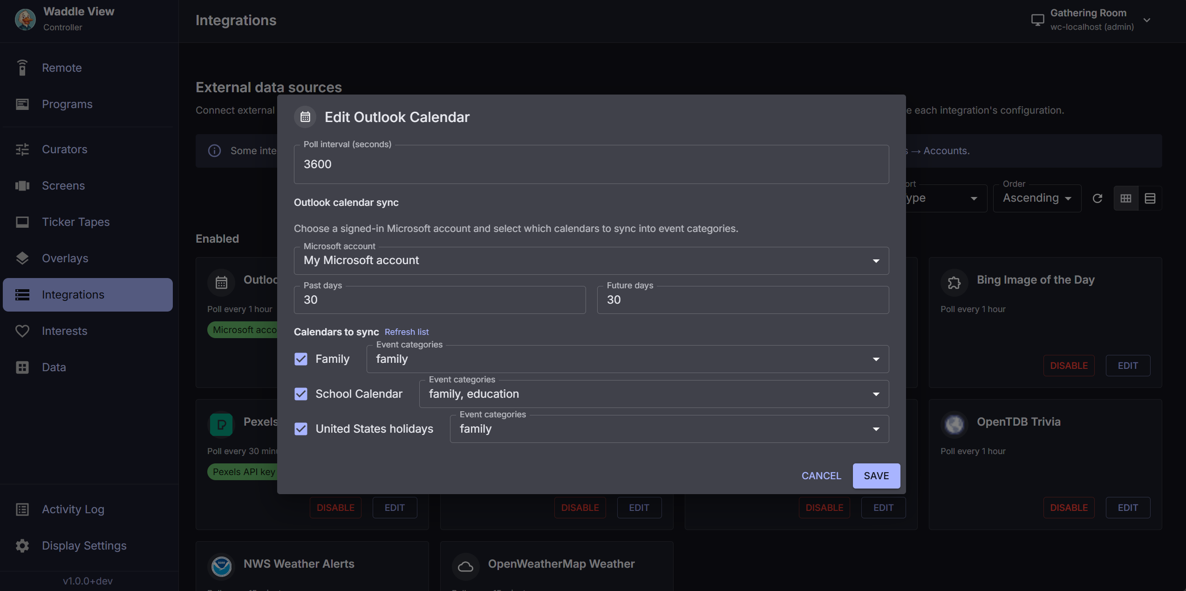Screen dimensions: 1186x591
Task: Switch to grid view layout
Action: [1126, 198]
